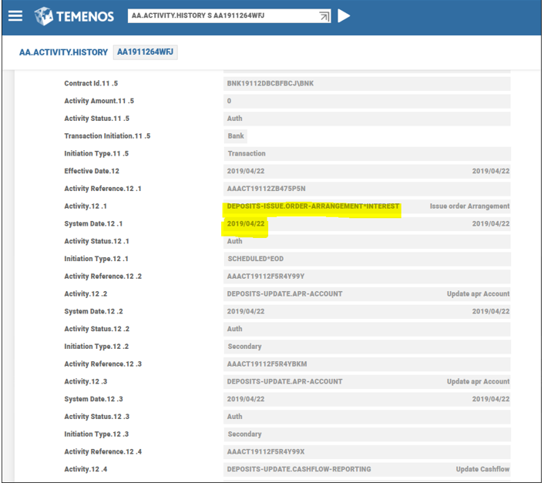Click the Temenos logo
This screenshot has width=544, height=486.
coord(75,16)
